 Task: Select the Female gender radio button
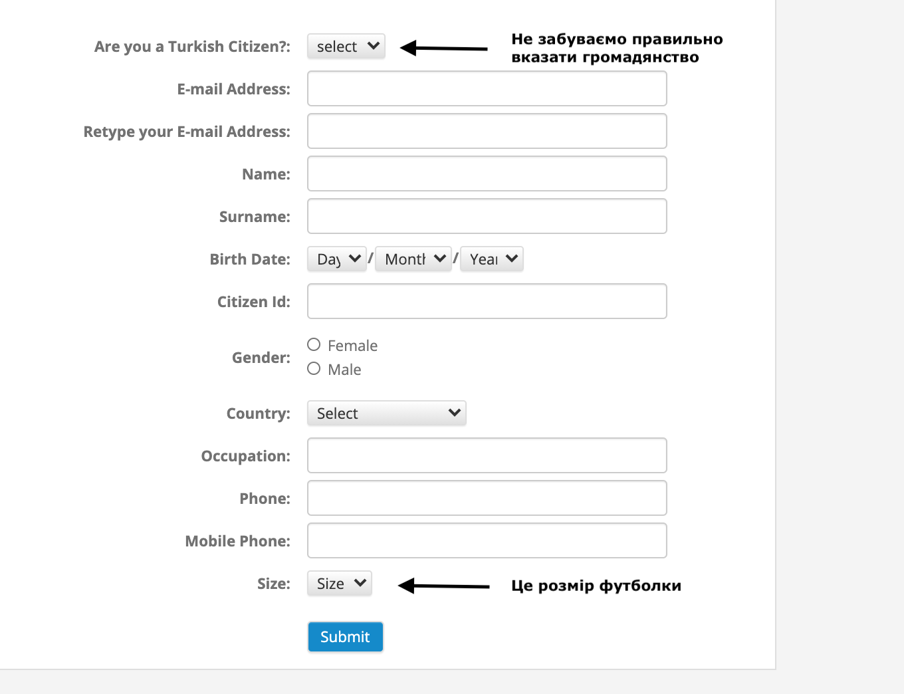tap(314, 344)
